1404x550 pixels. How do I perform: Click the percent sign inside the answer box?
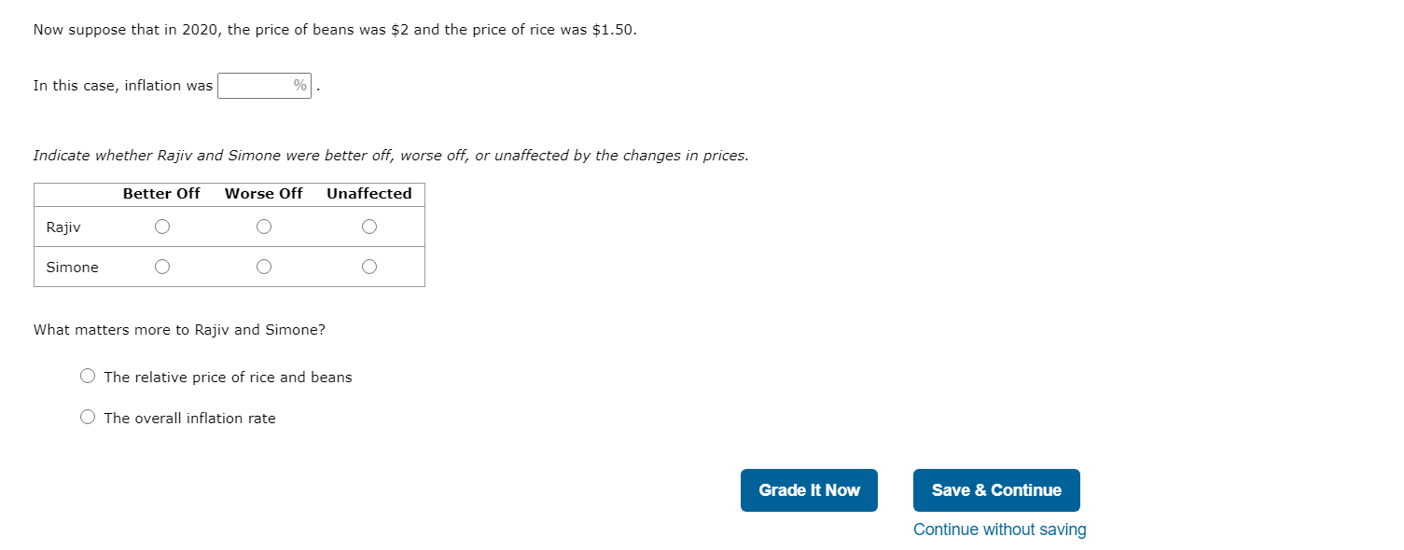point(299,85)
